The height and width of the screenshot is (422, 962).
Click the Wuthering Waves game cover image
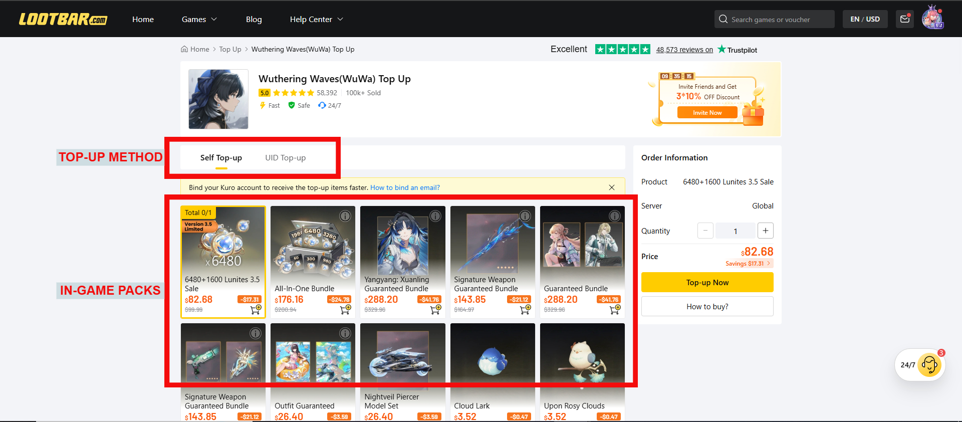coord(218,99)
